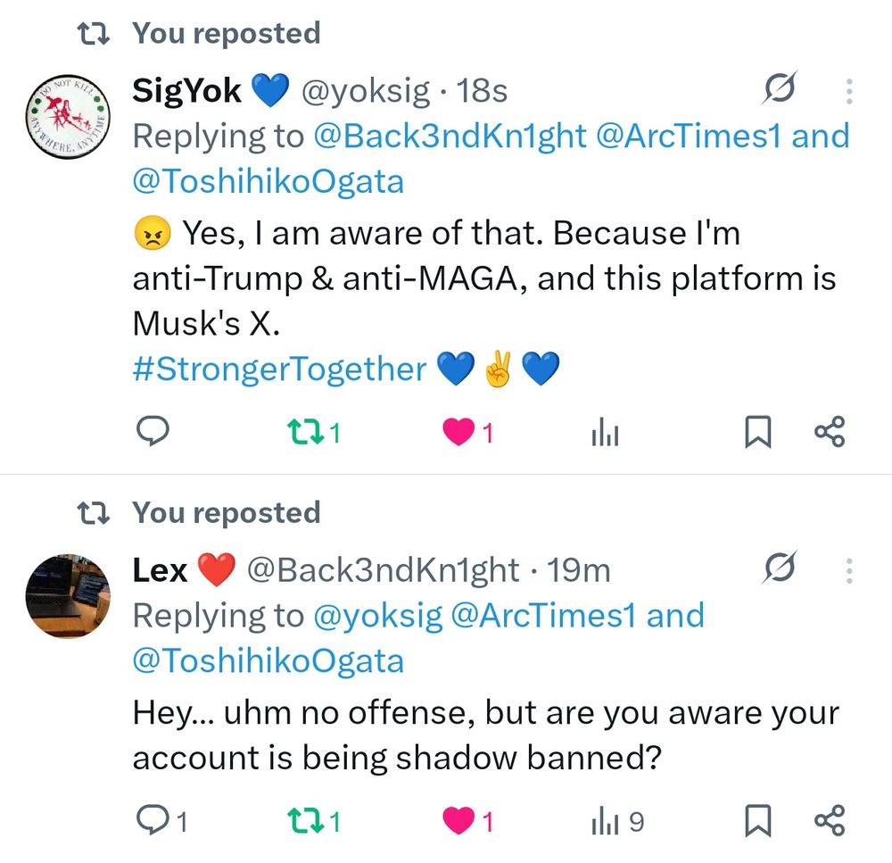Open Grok icon on SigYok's post
This screenshot has width=892, height=863.
click(780, 89)
